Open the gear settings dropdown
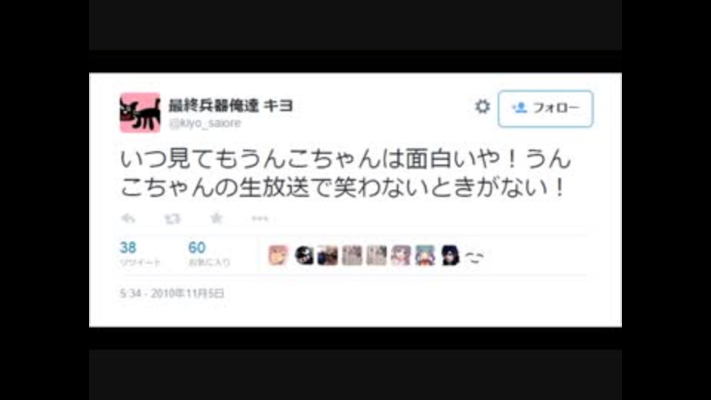711x400 pixels. [x=482, y=107]
